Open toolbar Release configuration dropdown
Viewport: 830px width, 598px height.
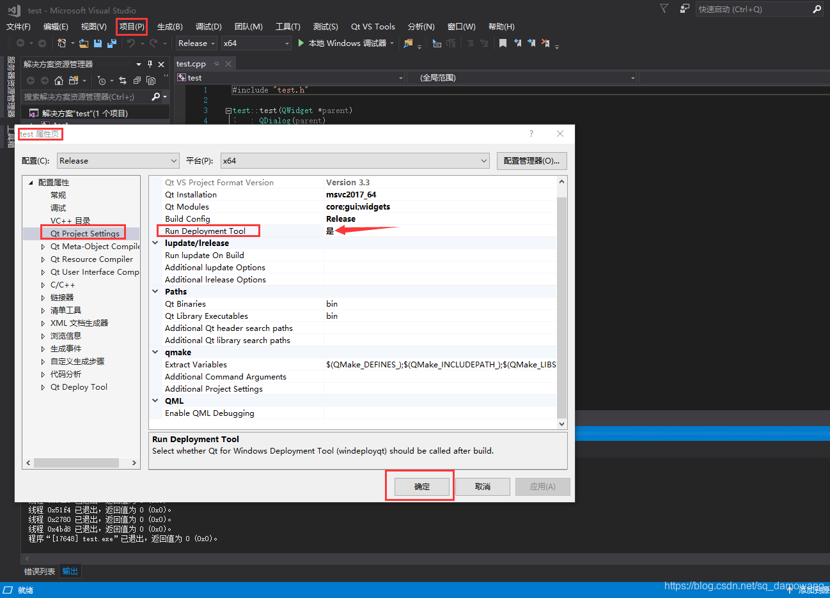196,43
